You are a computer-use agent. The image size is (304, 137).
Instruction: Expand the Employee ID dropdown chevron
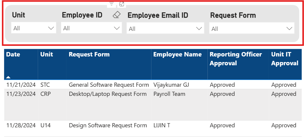coord(117,28)
